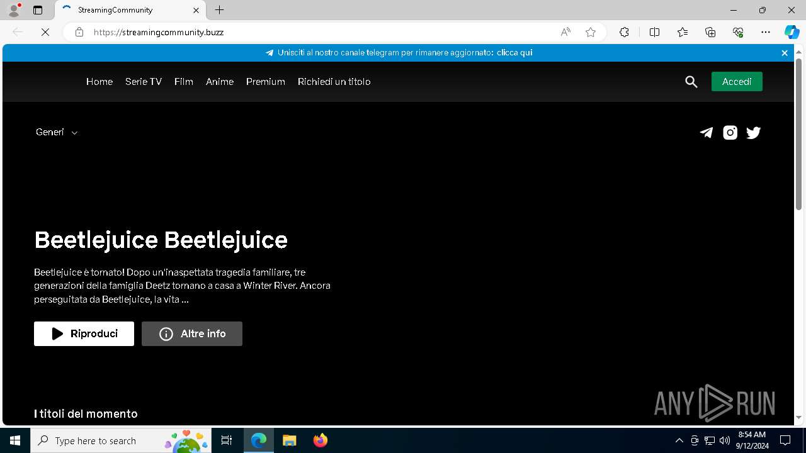Image resolution: width=806 pixels, height=453 pixels.
Task: Open the notification center icon
Action: pyautogui.click(x=785, y=440)
